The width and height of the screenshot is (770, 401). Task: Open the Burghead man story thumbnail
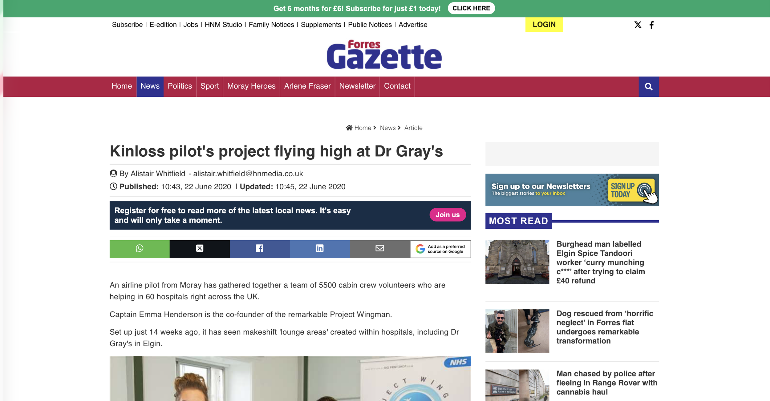click(x=517, y=262)
